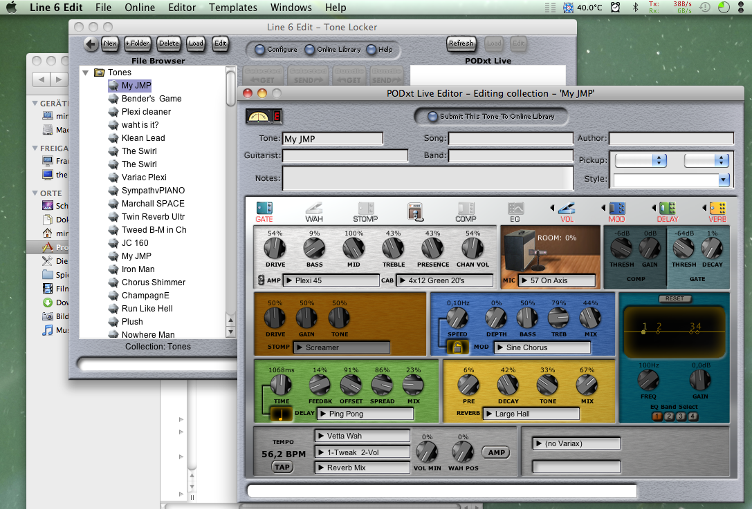Select EQ band 3
The image size is (752, 509).
tap(681, 416)
